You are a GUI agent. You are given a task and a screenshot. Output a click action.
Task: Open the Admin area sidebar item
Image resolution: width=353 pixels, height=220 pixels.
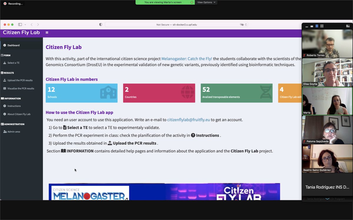[21, 132]
